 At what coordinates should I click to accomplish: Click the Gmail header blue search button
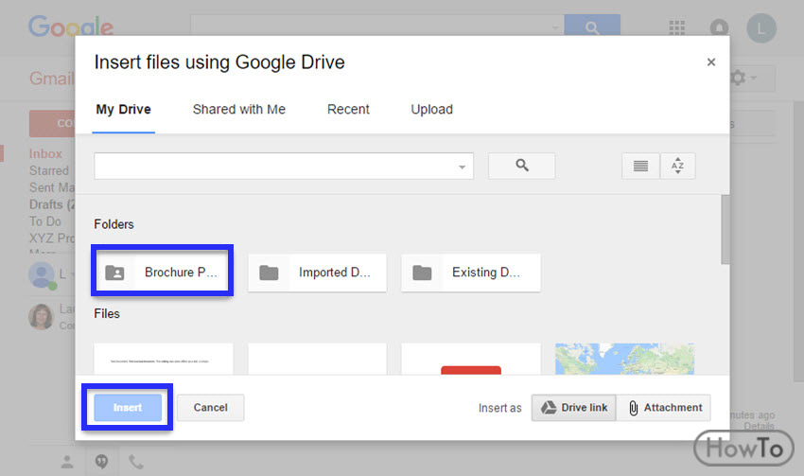click(592, 26)
